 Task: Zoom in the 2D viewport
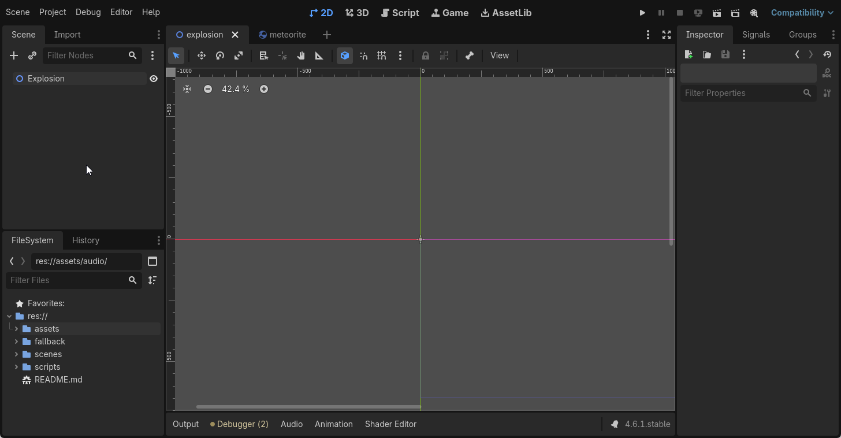tap(264, 89)
